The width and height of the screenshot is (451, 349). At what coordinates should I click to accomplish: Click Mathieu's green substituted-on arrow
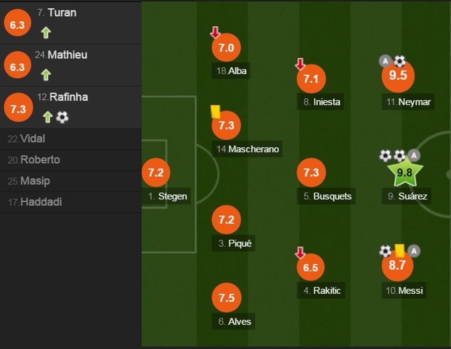click(46, 75)
